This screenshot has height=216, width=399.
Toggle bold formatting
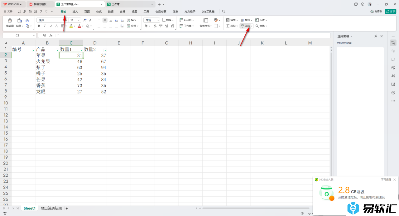[x=39, y=26]
